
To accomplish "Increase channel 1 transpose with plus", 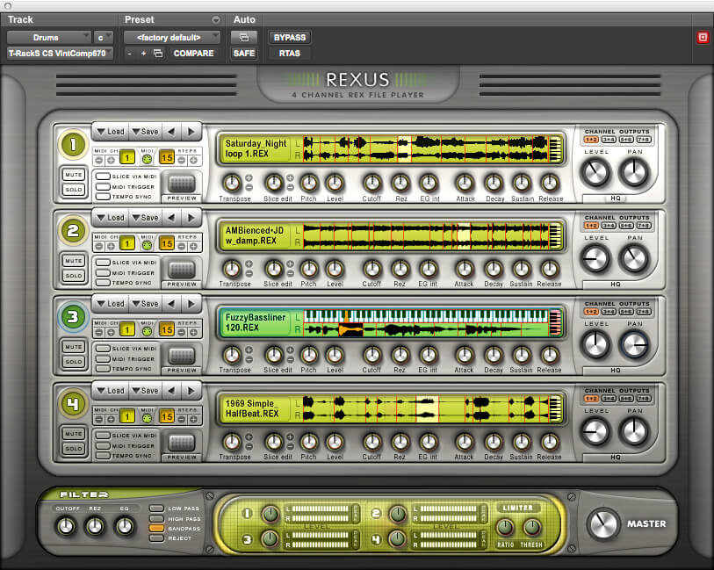I will pyautogui.click(x=249, y=178).
